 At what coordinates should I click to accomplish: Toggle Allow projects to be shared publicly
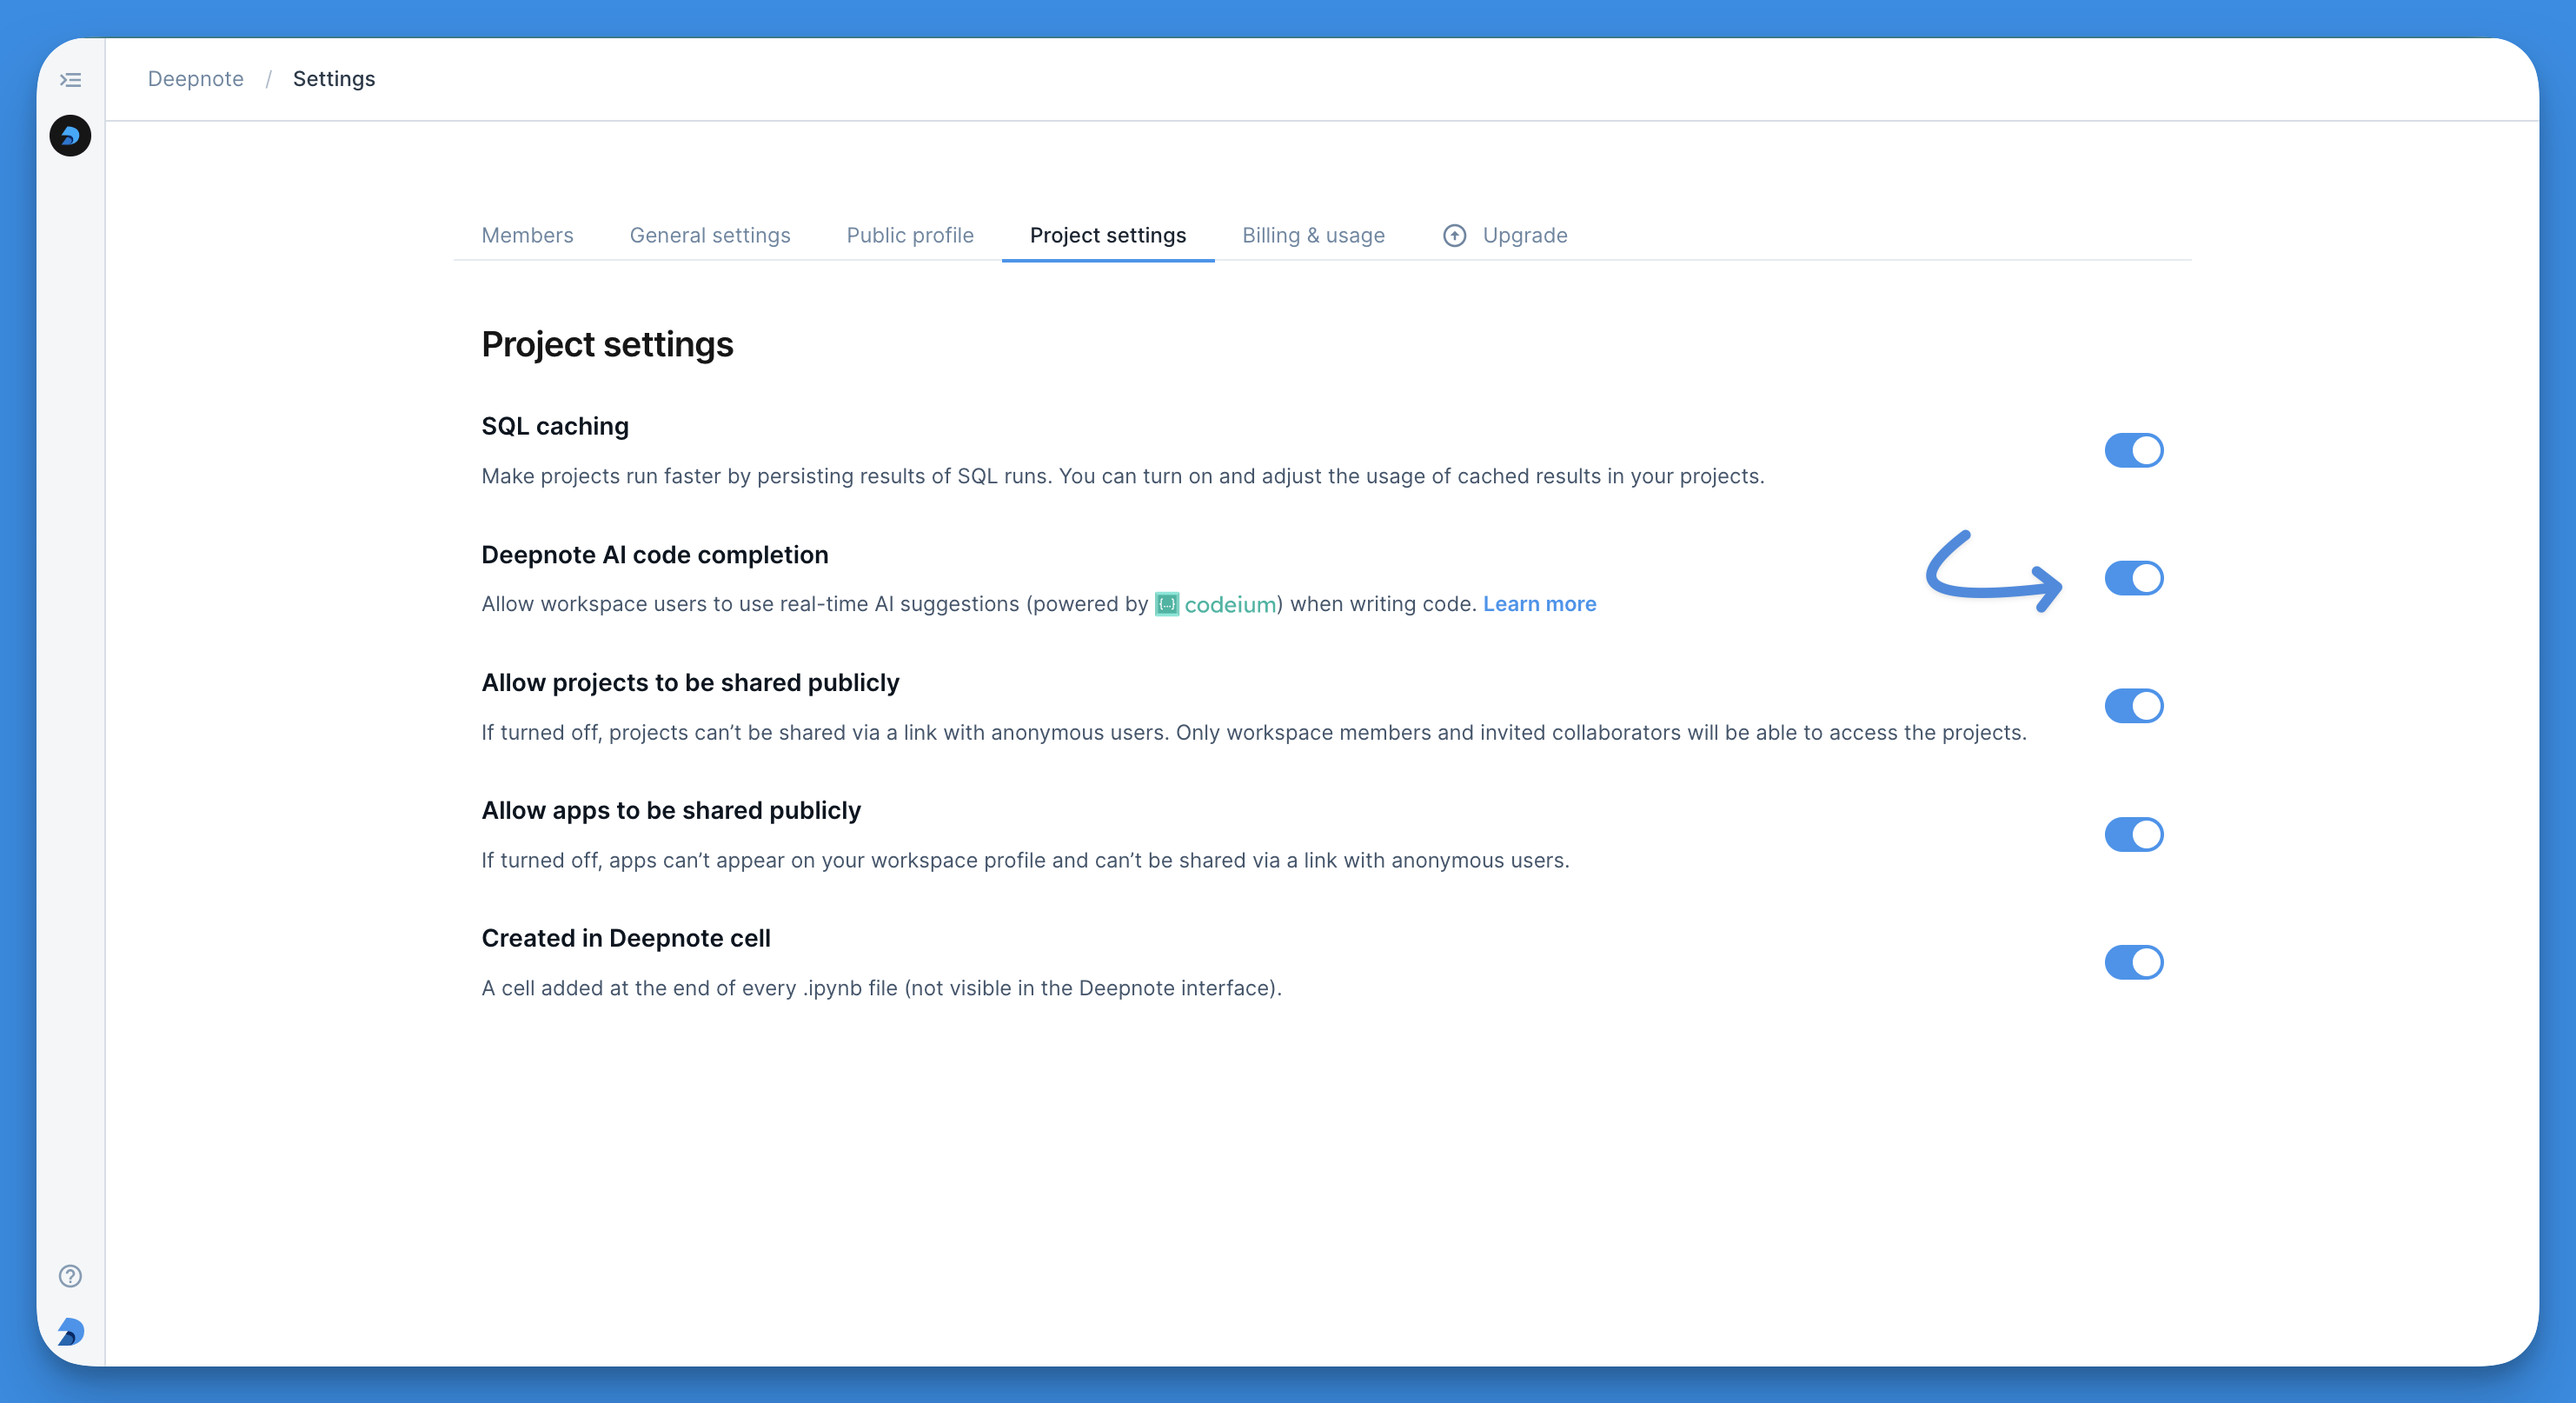pos(2133,706)
